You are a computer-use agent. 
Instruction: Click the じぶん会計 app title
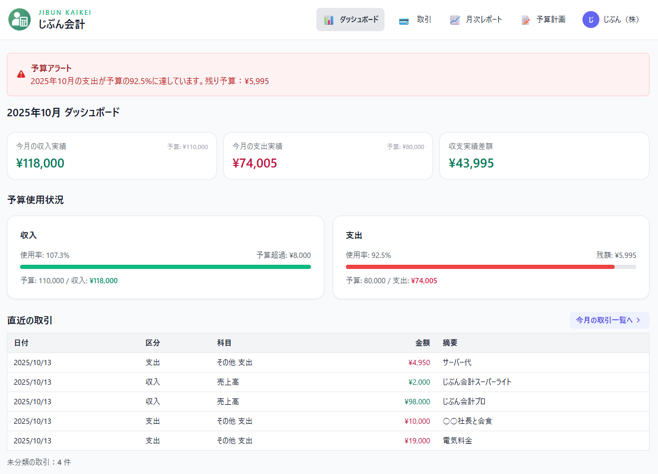(x=61, y=24)
